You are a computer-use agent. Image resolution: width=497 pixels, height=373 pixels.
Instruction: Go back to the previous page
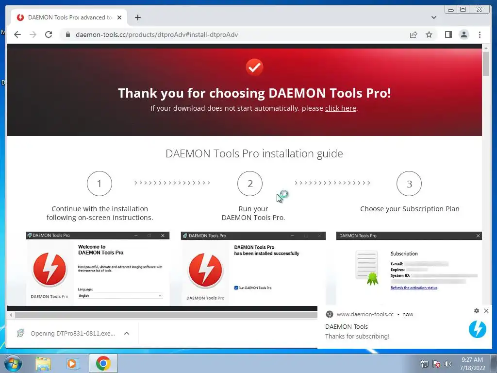(x=17, y=34)
